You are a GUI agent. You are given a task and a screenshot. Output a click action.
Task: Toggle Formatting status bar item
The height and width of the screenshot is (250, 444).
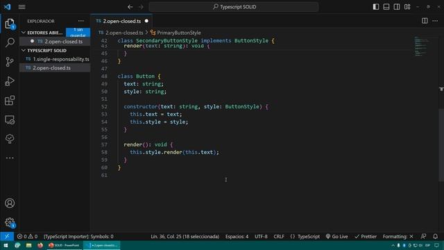click(x=398, y=236)
